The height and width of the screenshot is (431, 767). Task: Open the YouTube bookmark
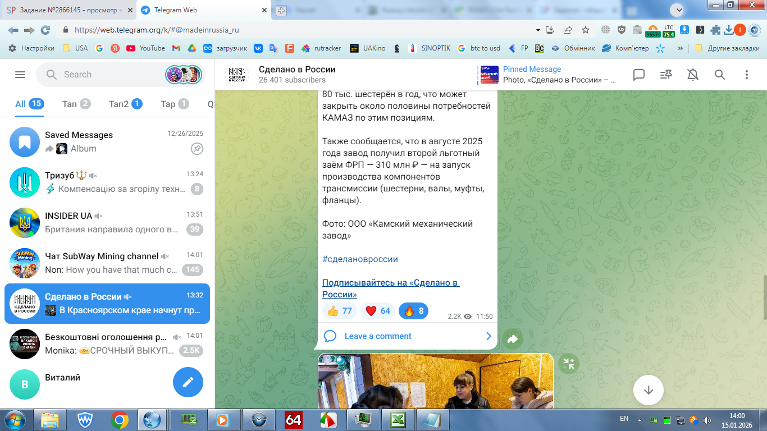click(x=145, y=48)
